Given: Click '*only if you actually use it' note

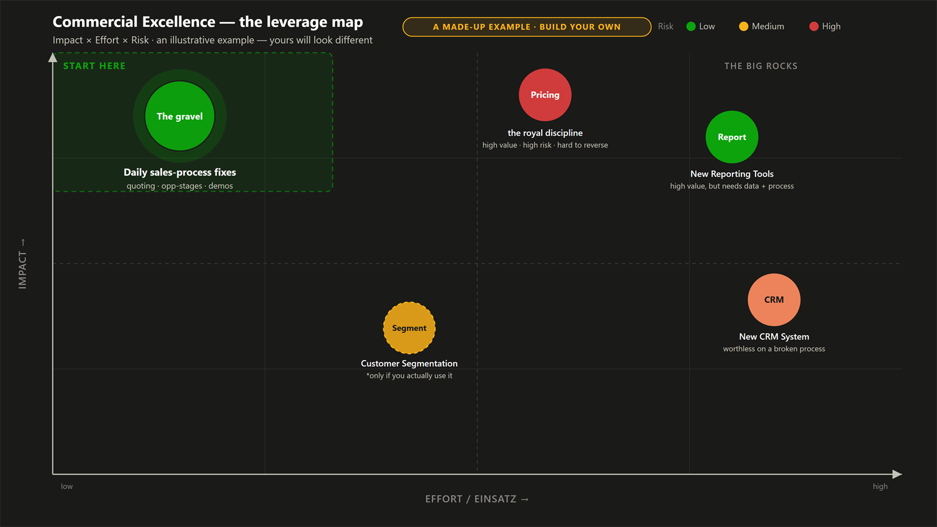Looking at the screenshot, I should tap(409, 376).
